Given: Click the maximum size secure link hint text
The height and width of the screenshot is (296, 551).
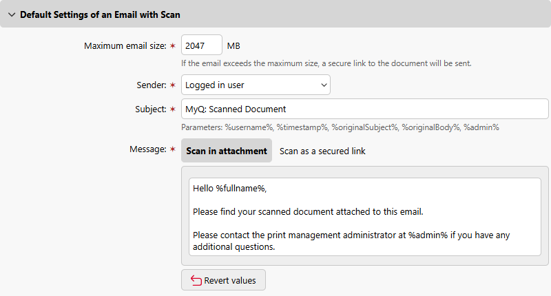Looking at the screenshot, I should tap(326, 63).
